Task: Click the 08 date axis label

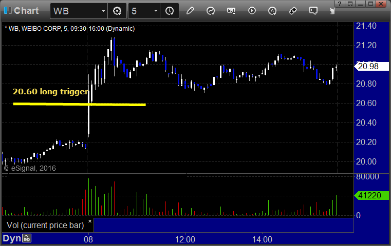Action: click(88, 239)
